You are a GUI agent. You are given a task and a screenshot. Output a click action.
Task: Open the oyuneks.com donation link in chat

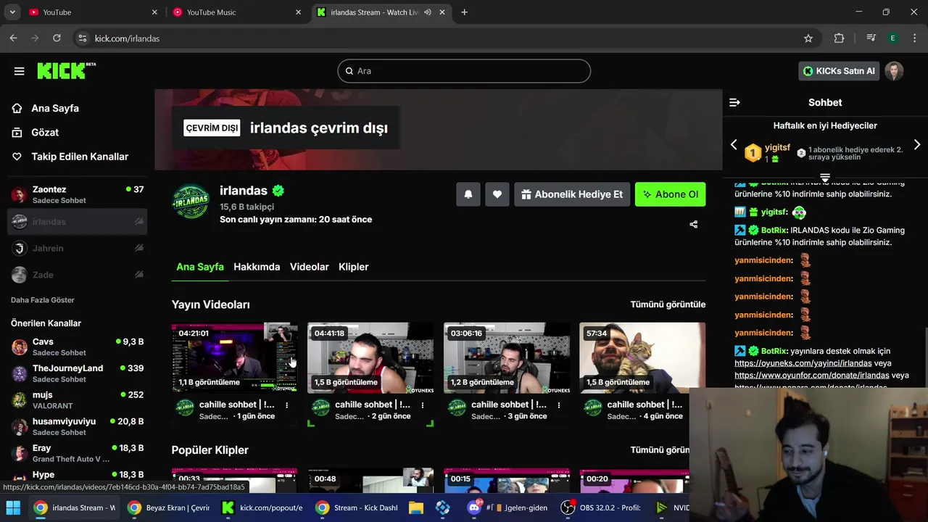[803, 363]
